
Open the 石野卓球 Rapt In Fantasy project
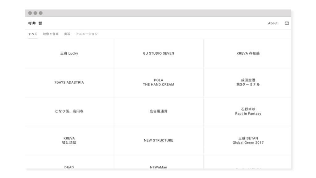pyautogui.click(x=247, y=111)
